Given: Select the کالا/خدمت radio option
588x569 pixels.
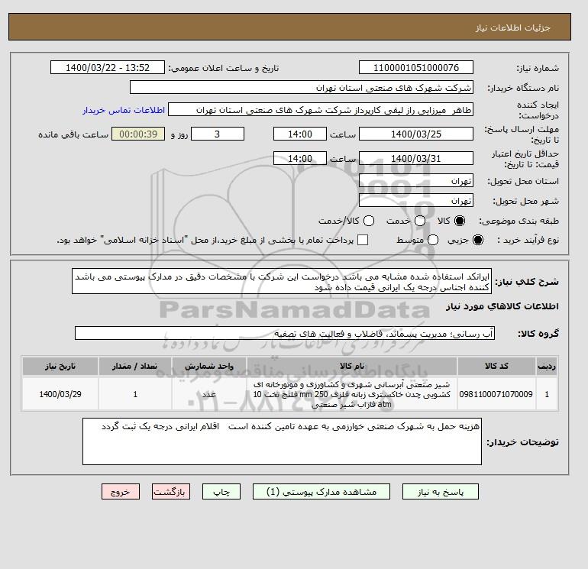Looking at the screenshot, I should (x=369, y=221).
